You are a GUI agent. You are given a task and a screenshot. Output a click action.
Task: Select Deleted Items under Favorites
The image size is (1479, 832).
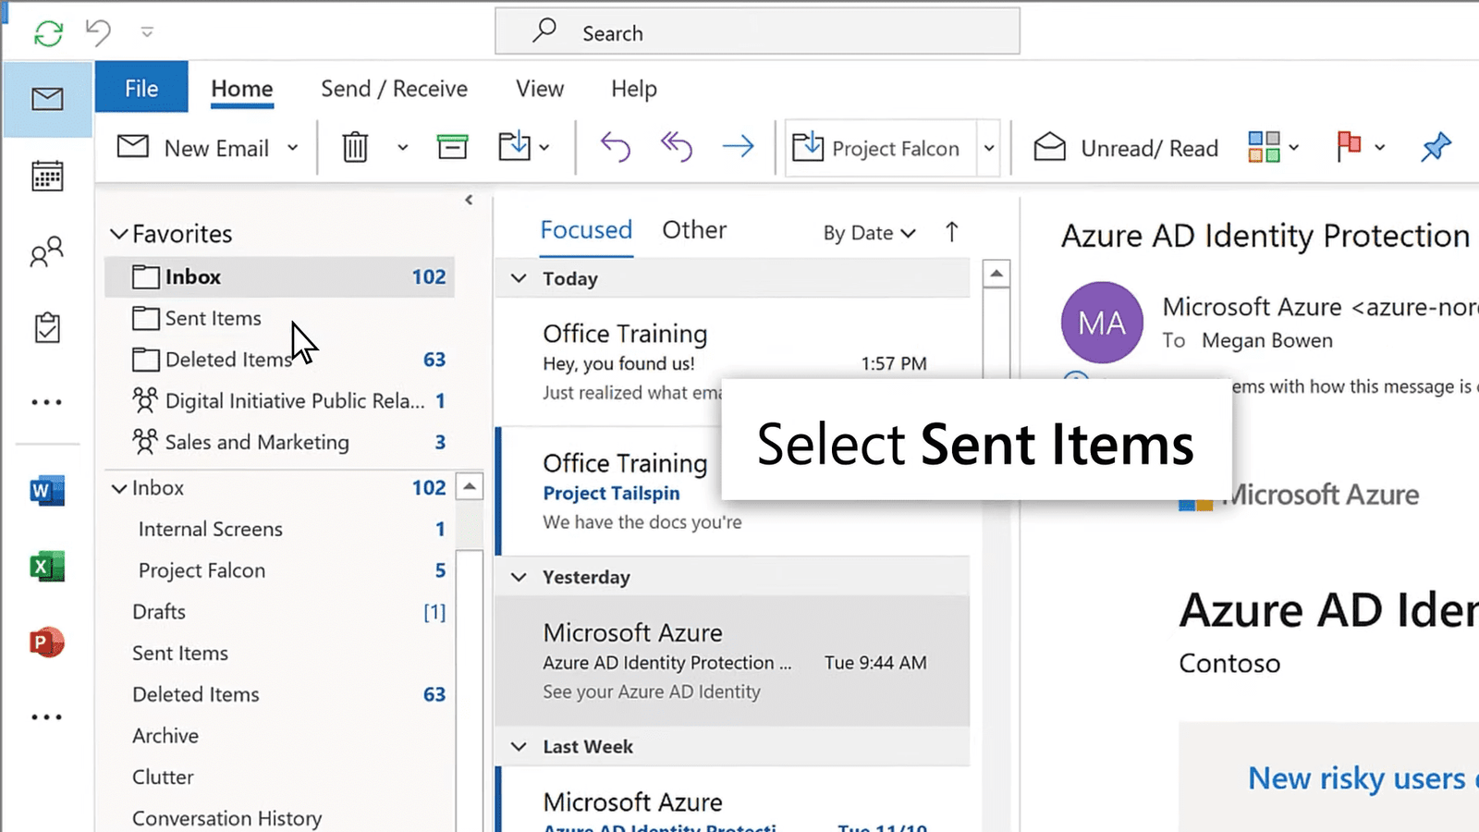280,360
